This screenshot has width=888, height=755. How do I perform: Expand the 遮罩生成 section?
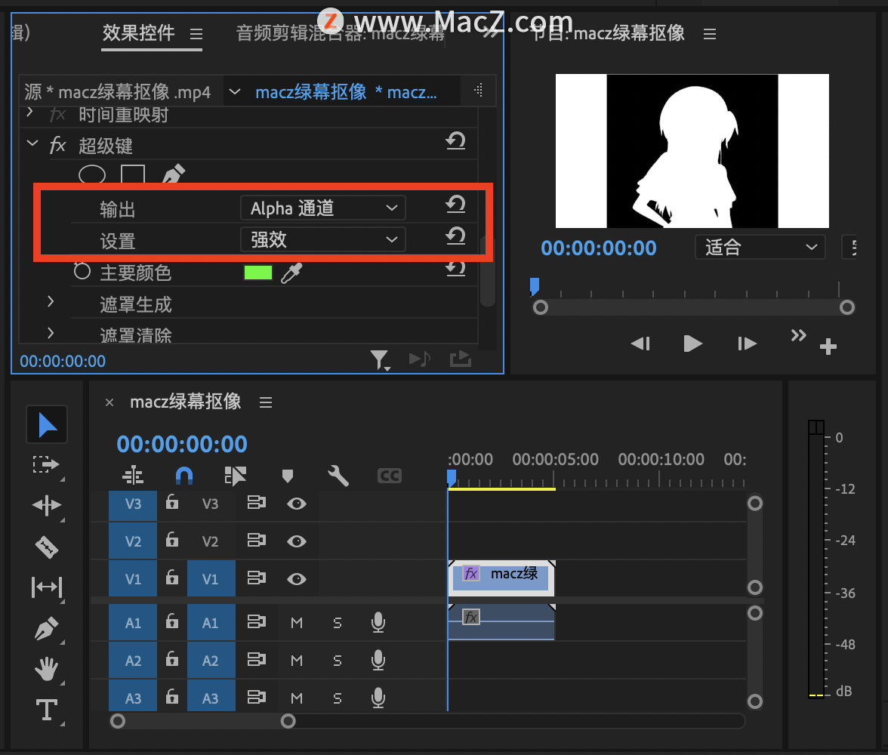coord(51,301)
